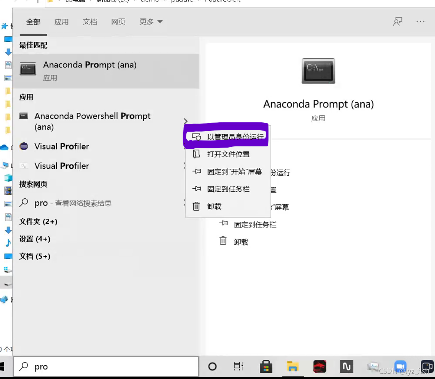Expand 文档 (5+) results
Image resolution: width=435 pixels, height=379 pixels.
35,256
